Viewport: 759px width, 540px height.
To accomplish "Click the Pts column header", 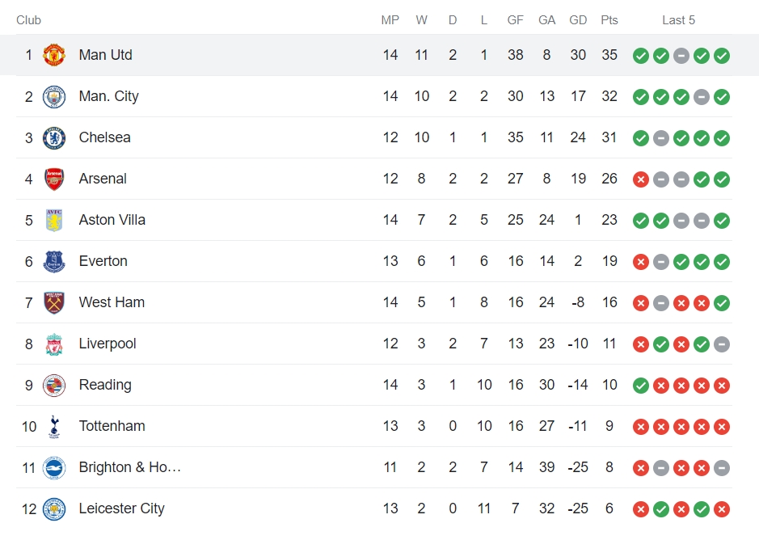I will (609, 20).
